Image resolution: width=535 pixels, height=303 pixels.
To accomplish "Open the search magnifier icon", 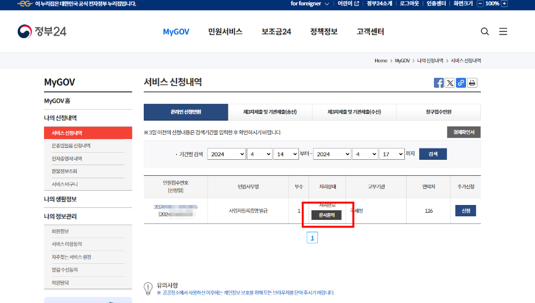I will [x=484, y=31].
